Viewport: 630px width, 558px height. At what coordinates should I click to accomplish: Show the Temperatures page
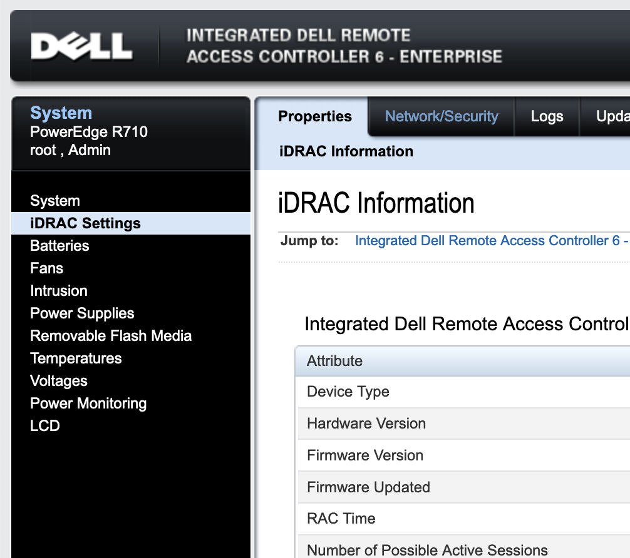pyautogui.click(x=76, y=358)
